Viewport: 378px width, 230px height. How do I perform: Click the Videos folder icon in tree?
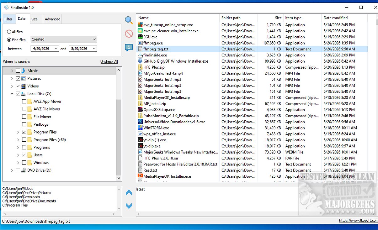click(x=24, y=86)
